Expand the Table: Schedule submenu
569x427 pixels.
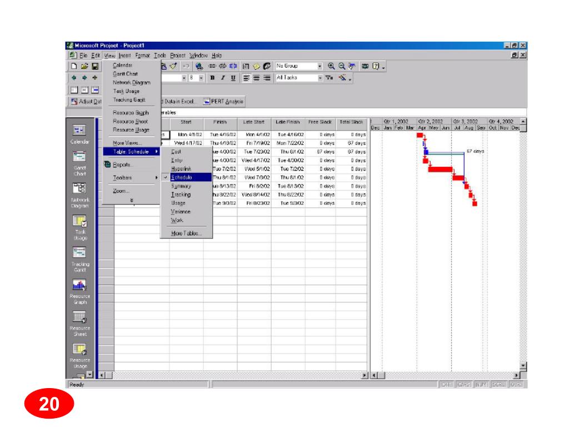[131, 151]
